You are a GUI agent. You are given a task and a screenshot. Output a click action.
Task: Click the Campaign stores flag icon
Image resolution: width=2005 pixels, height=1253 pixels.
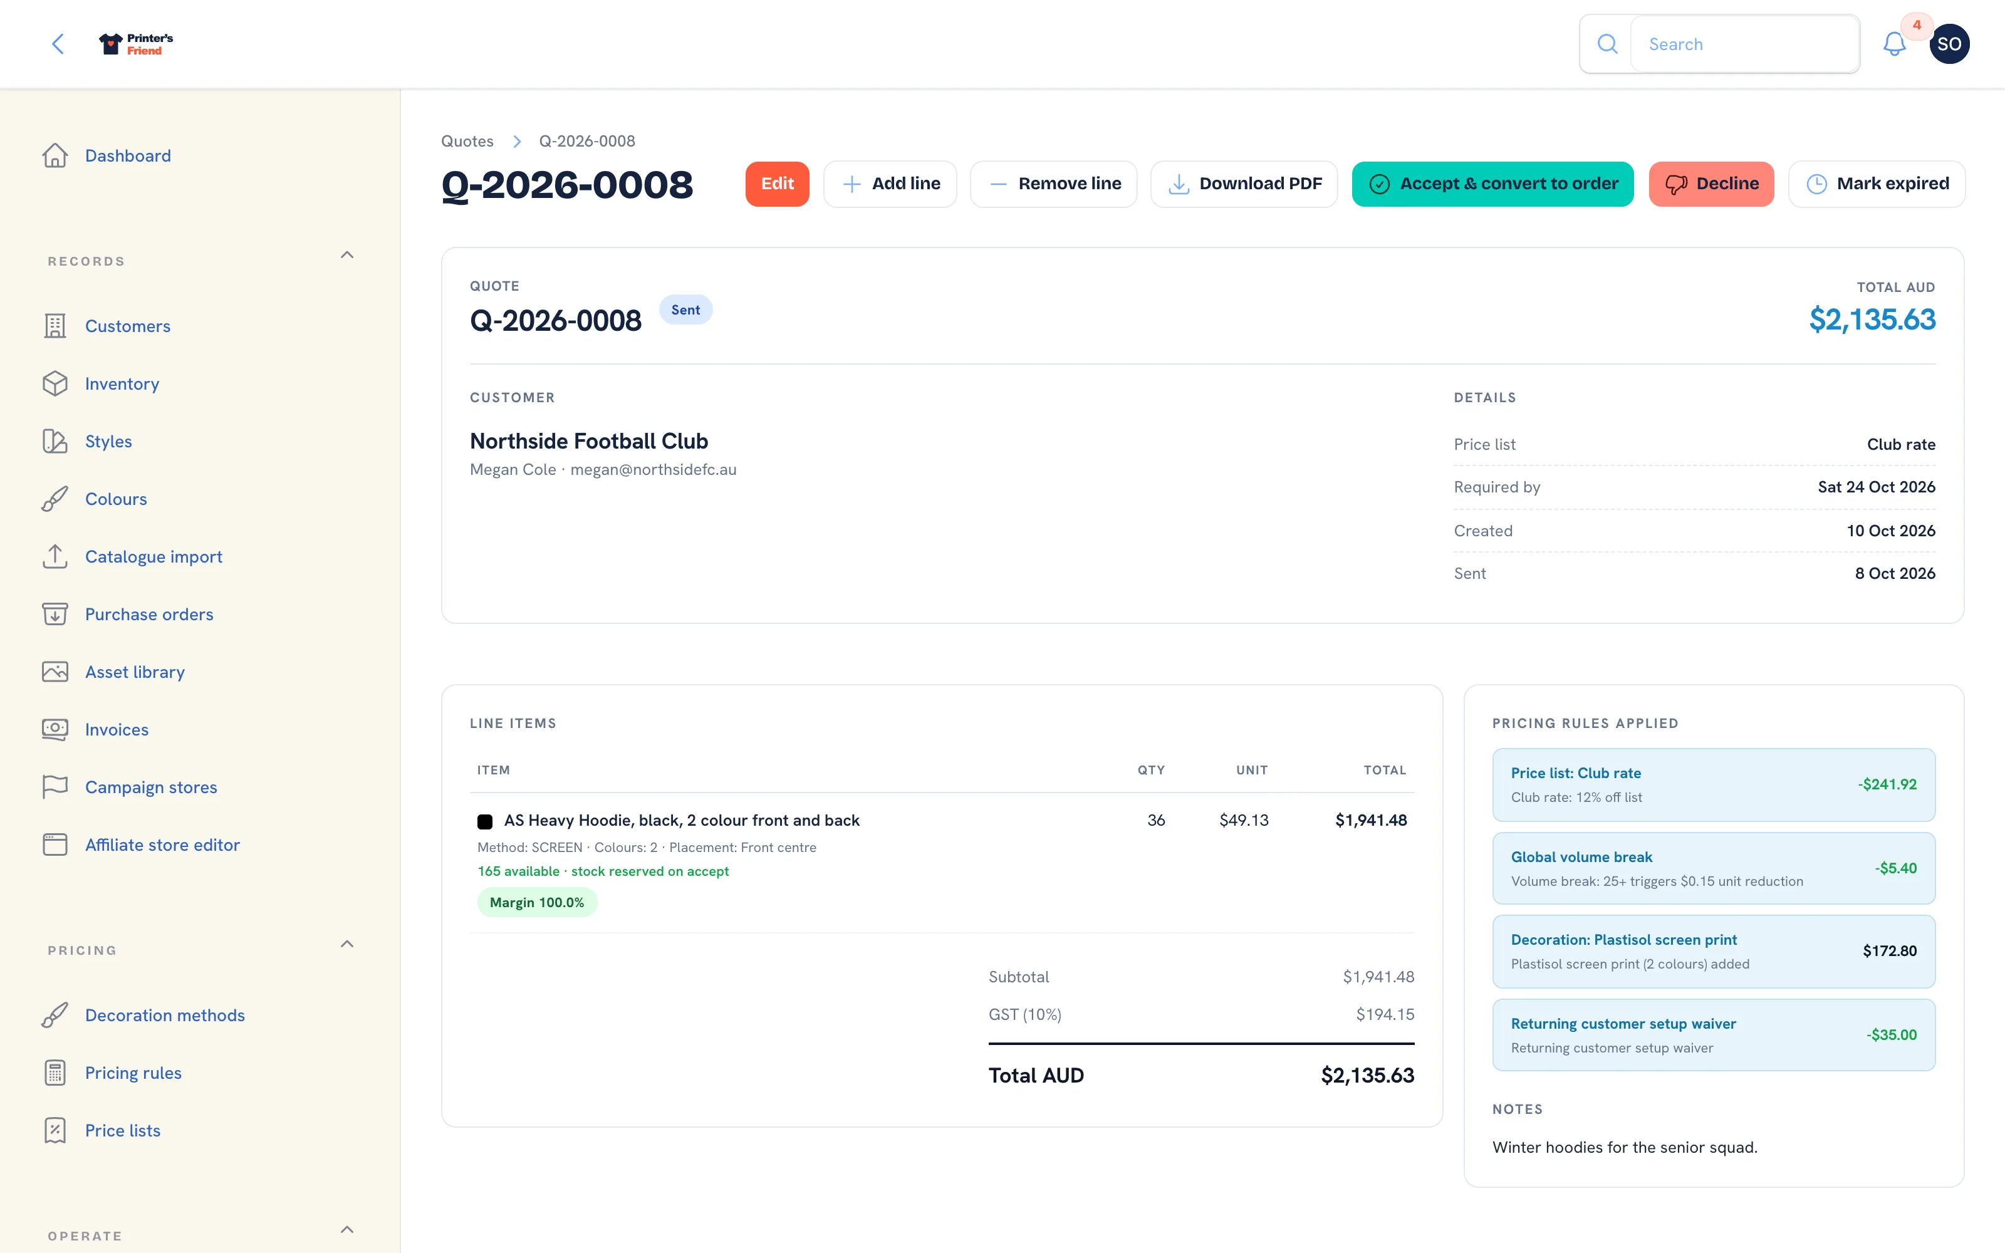(55, 786)
